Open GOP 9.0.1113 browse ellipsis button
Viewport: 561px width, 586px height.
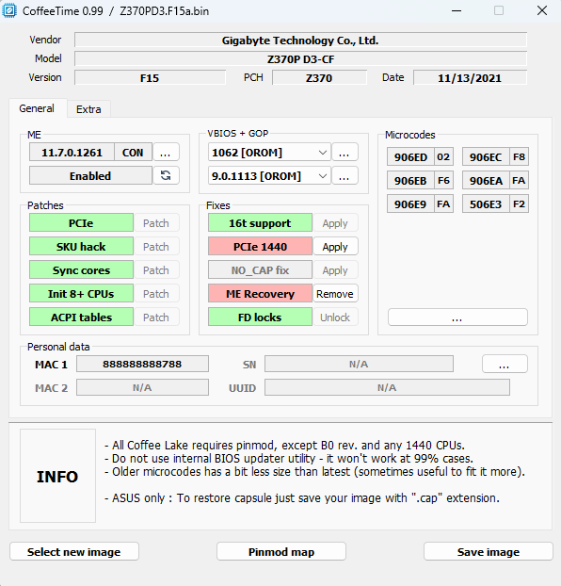tap(345, 175)
